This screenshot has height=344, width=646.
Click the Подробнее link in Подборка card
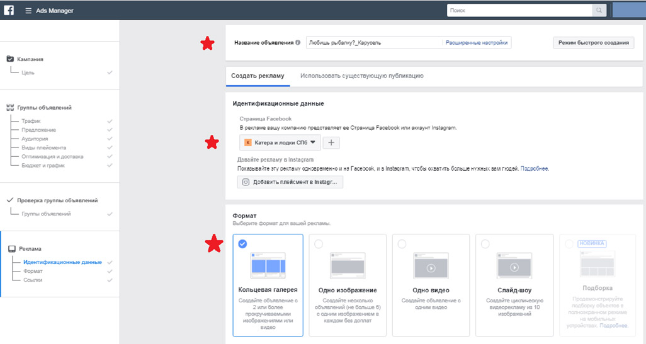(x=613, y=326)
